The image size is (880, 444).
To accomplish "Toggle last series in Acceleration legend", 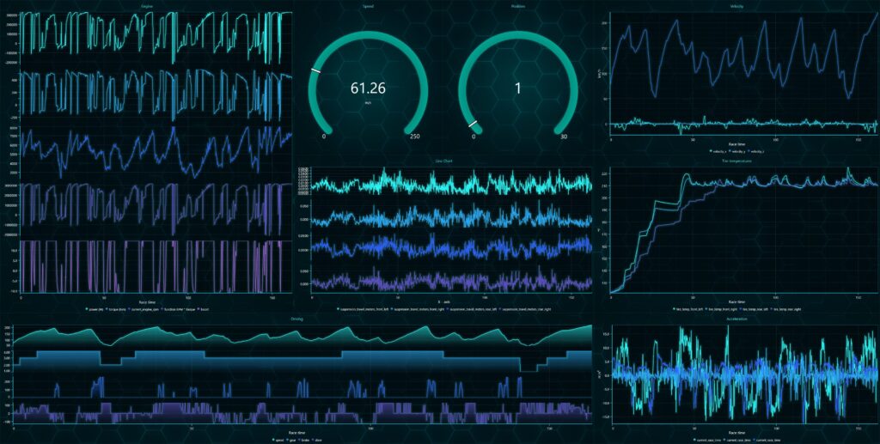I will pyautogui.click(x=767, y=440).
